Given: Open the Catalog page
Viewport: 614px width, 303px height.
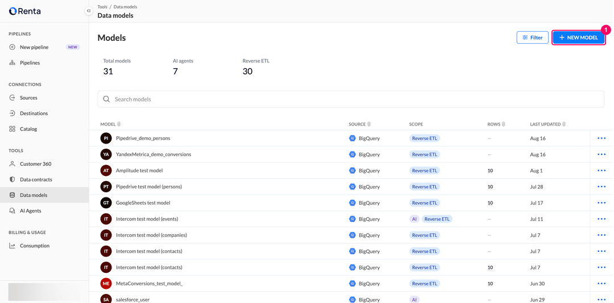Looking at the screenshot, I should click(x=44, y=129).
